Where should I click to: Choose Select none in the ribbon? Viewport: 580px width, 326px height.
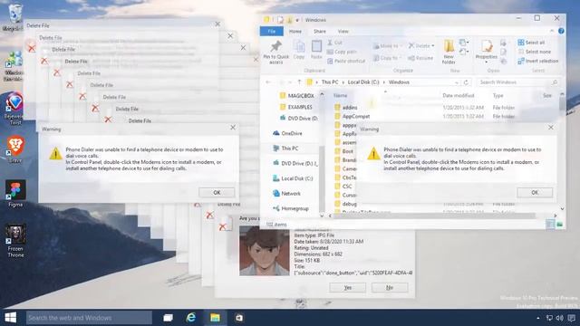[x=535, y=52]
